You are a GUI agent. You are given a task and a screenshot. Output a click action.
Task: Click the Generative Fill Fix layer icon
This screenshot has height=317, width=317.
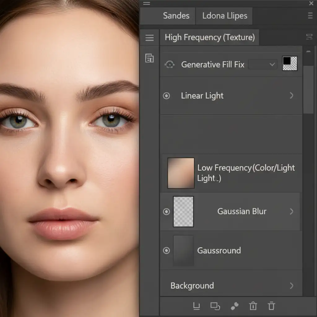click(169, 64)
